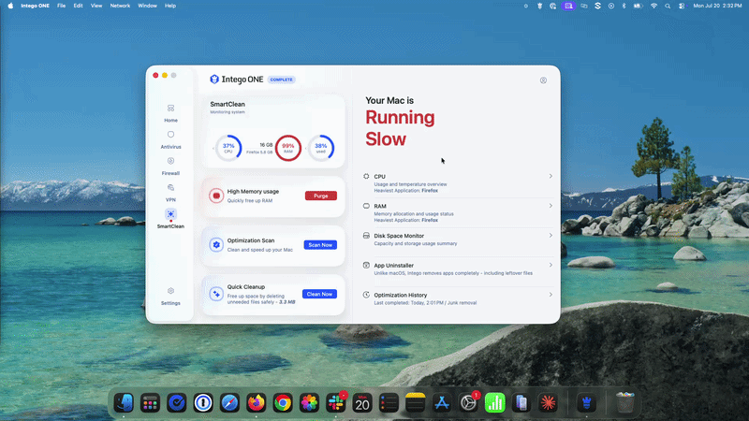Open the Edit menu
The width and height of the screenshot is (749, 421).
pyautogui.click(x=78, y=6)
